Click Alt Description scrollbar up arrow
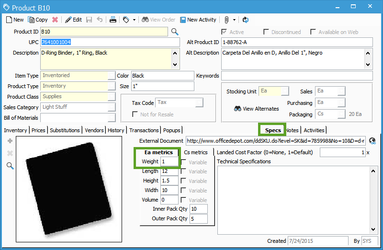The image size is (383, 250). [x=368, y=53]
